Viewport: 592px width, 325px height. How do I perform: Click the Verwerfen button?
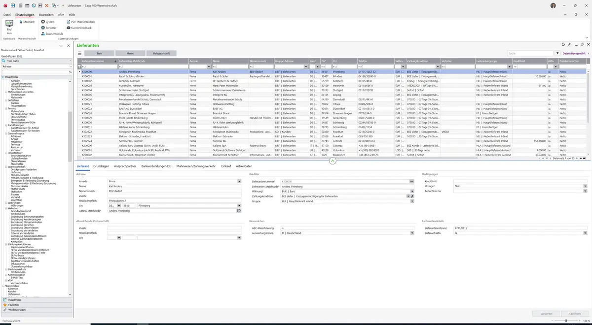(546, 314)
